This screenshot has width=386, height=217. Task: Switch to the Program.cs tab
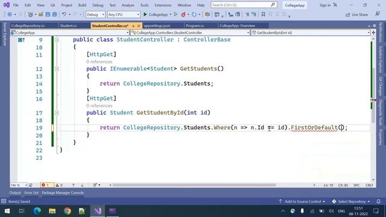point(194,26)
